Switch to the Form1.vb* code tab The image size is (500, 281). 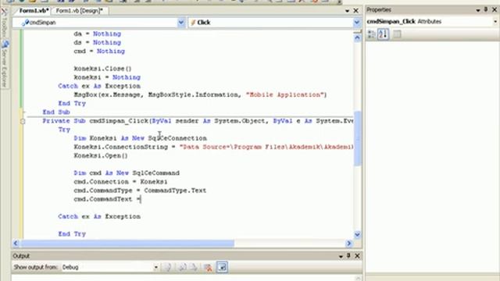(x=34, y=11)
